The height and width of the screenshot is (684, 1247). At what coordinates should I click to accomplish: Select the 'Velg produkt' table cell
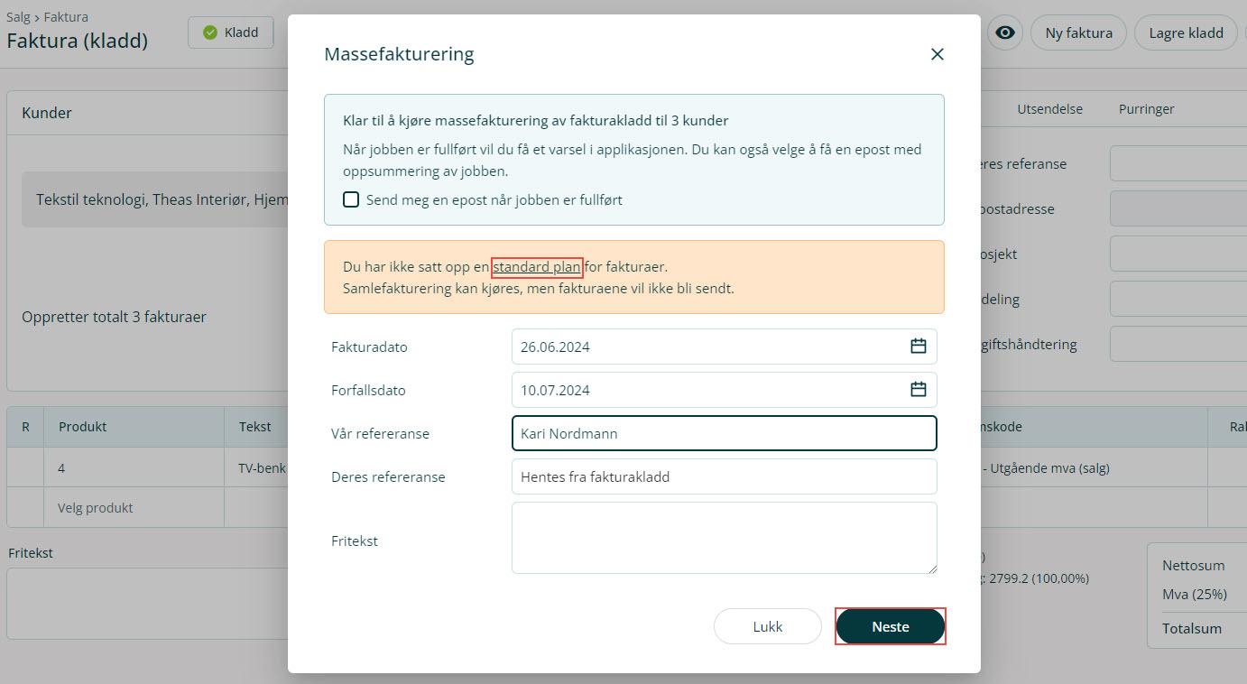96,508
